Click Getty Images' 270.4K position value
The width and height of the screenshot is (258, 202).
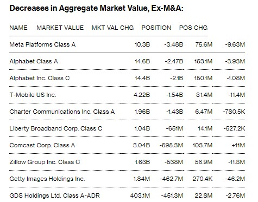[203, 179]
